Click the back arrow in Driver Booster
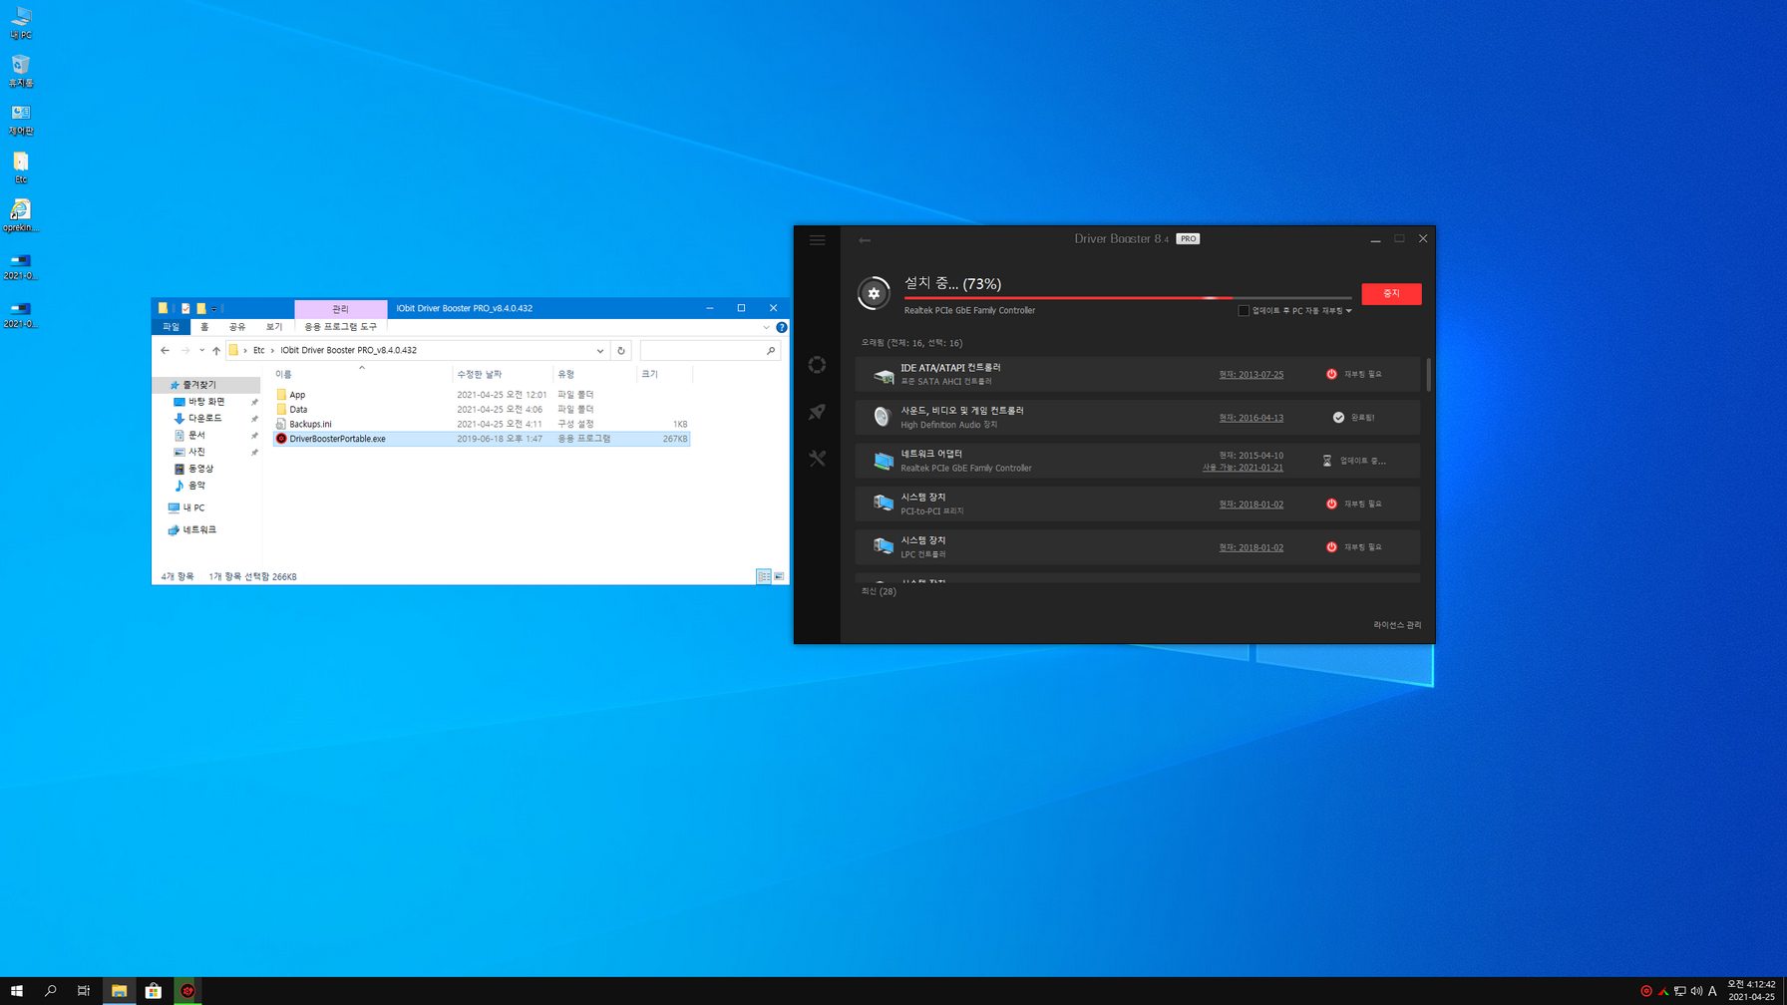1787x1005 pixels. tap(865, 240)
